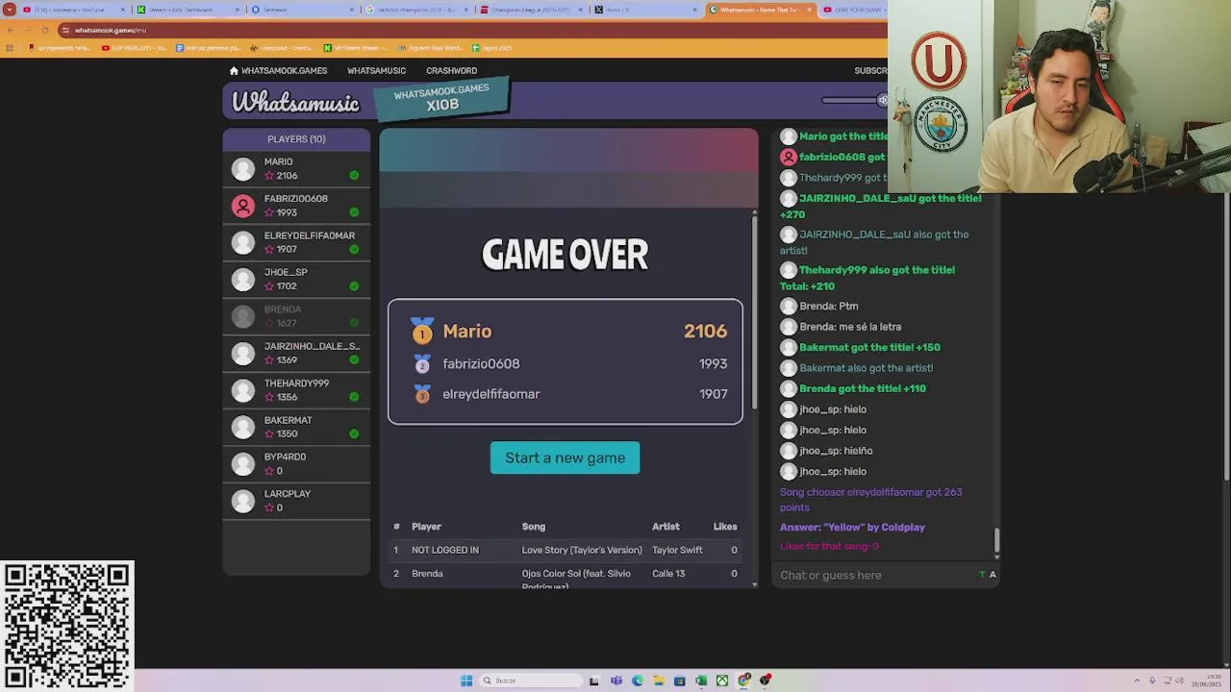1231x692 pixels.
Task: Click the avatar beside "jhoe_sp: hielño" message
Action: coord(789,451)
